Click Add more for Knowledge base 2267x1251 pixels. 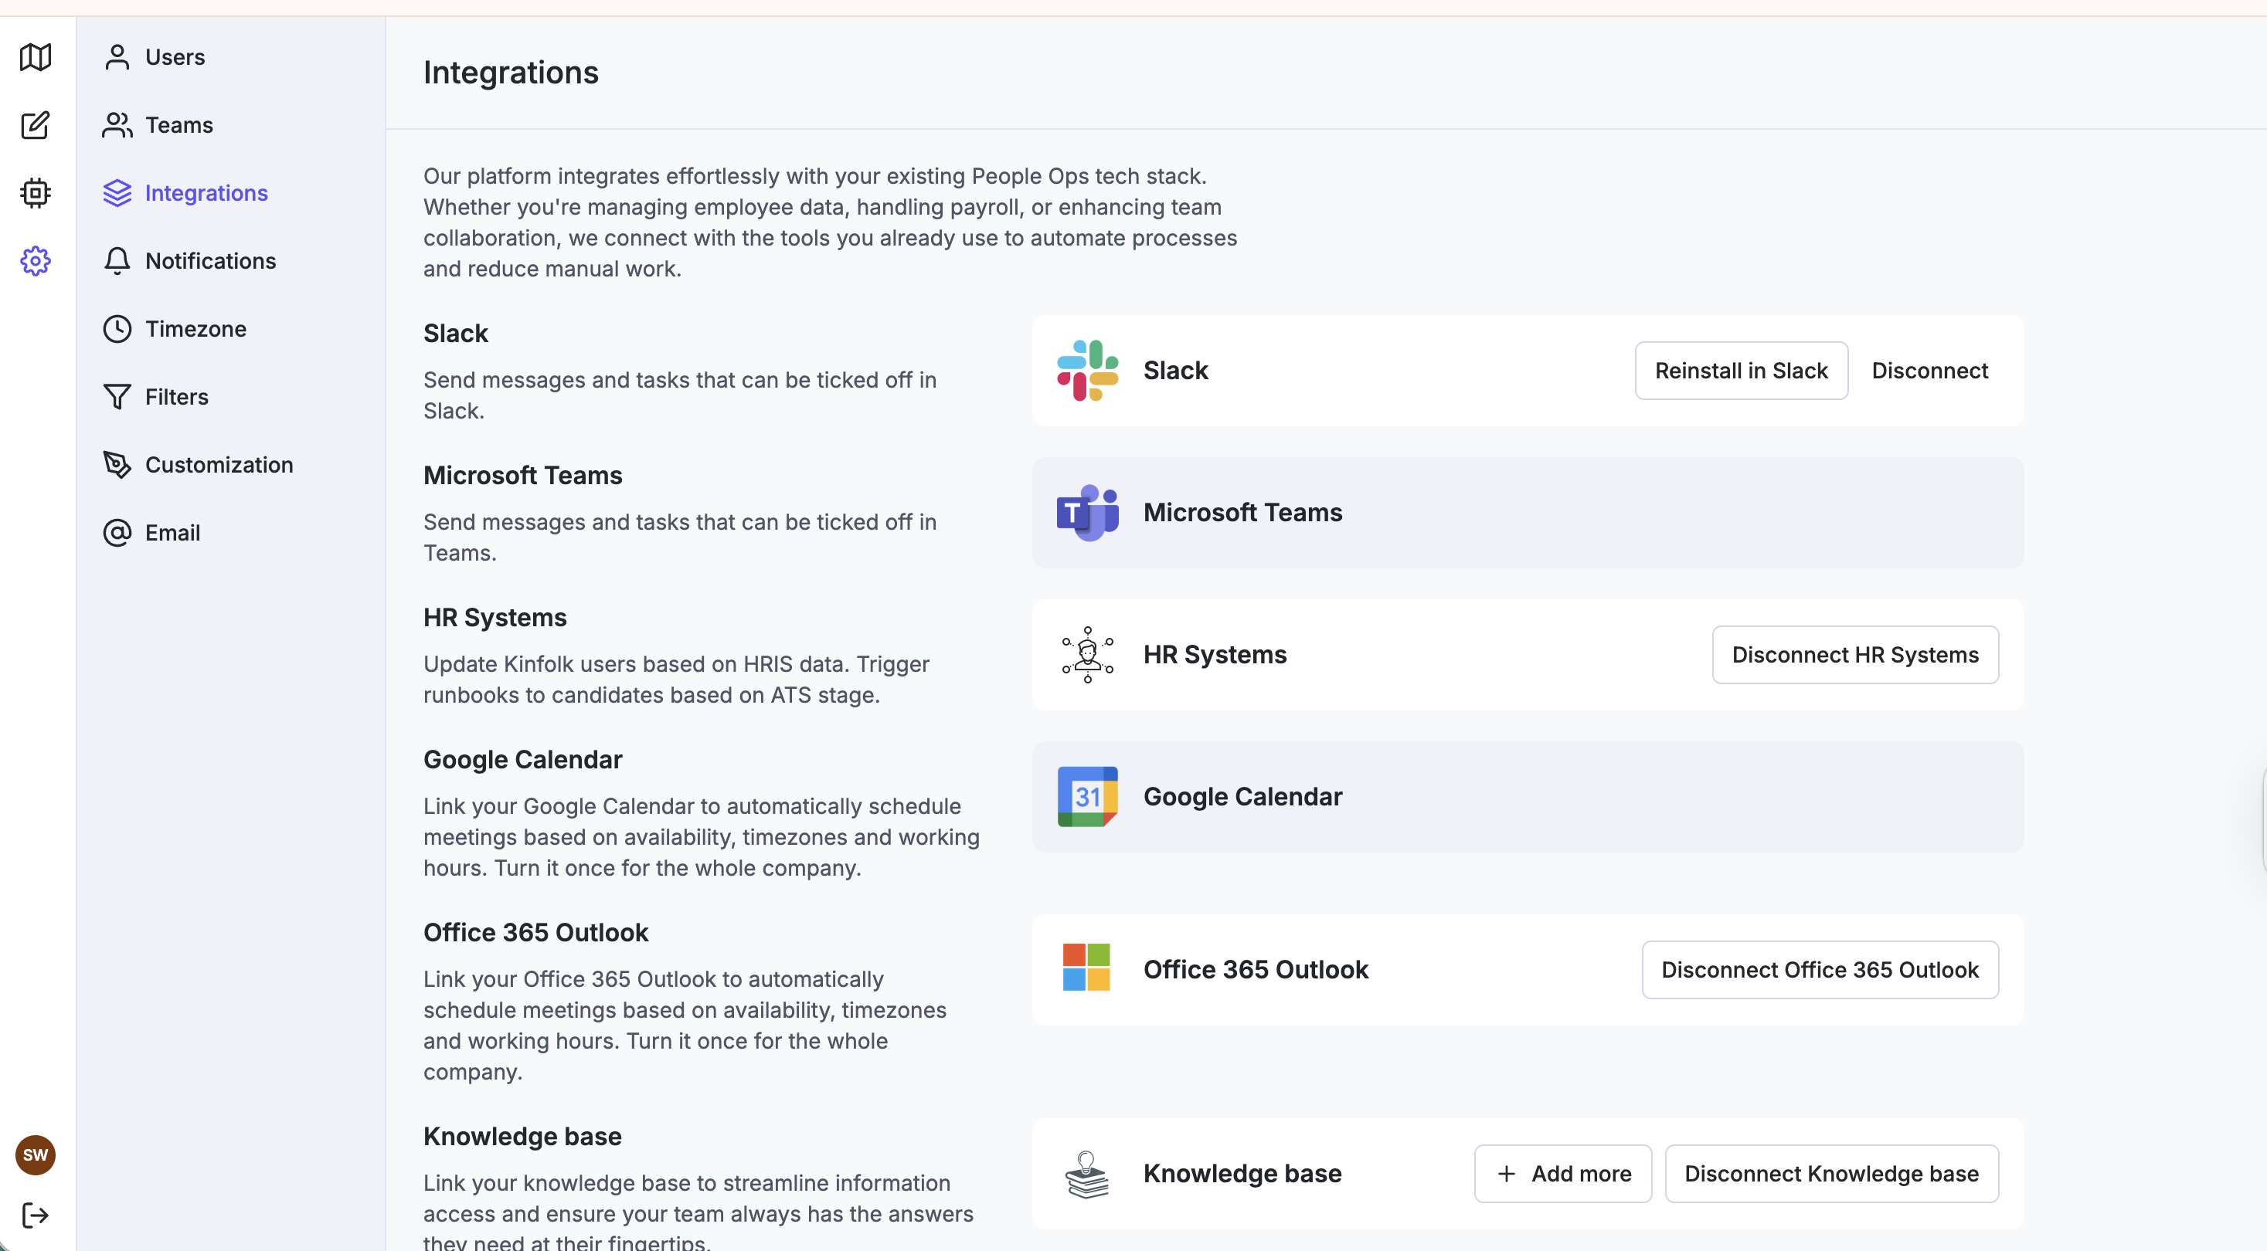point(1563,1174)
